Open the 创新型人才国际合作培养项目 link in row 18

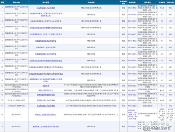click(x=46, y=114)
